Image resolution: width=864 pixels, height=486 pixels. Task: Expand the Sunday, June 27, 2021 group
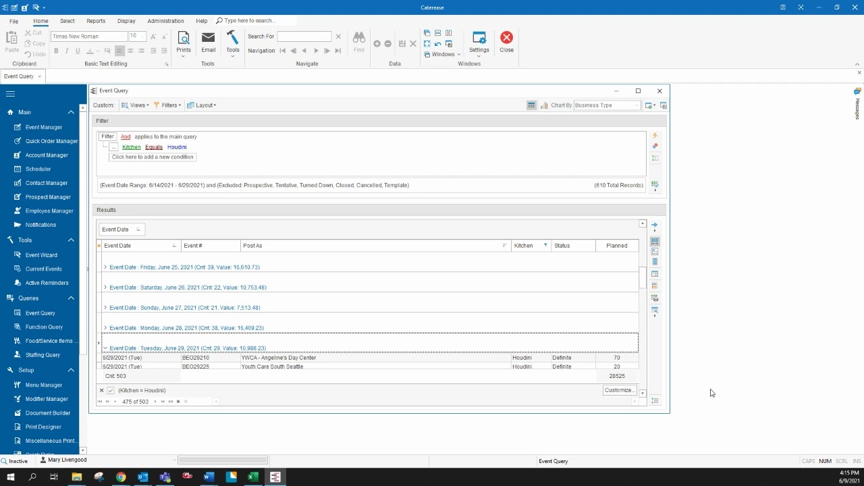[105, 308]
